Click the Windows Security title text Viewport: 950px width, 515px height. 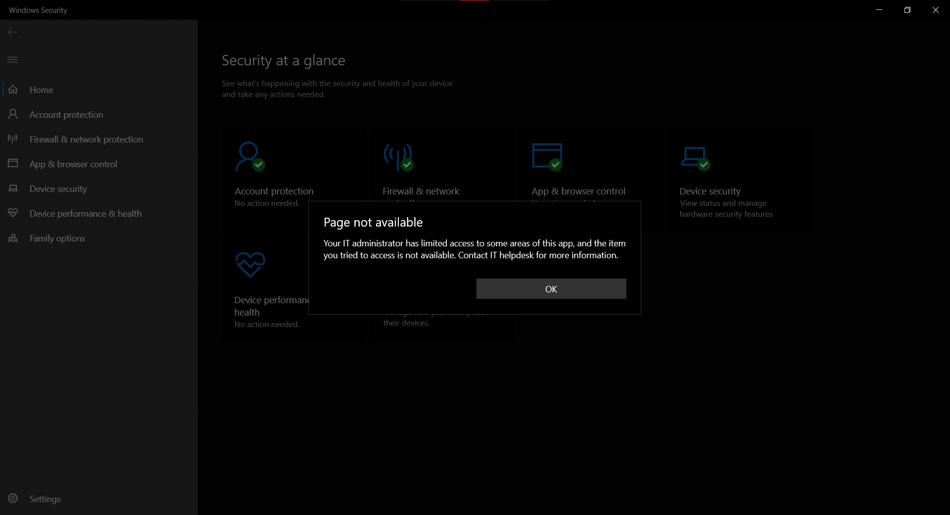(x=38, y=10)
